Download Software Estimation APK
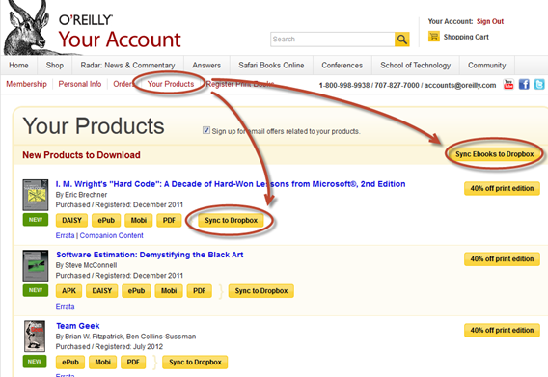 coord(68,290)
